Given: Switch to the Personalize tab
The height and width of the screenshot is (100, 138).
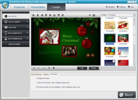Looking at the screenshot, I should tap(38, 7).
